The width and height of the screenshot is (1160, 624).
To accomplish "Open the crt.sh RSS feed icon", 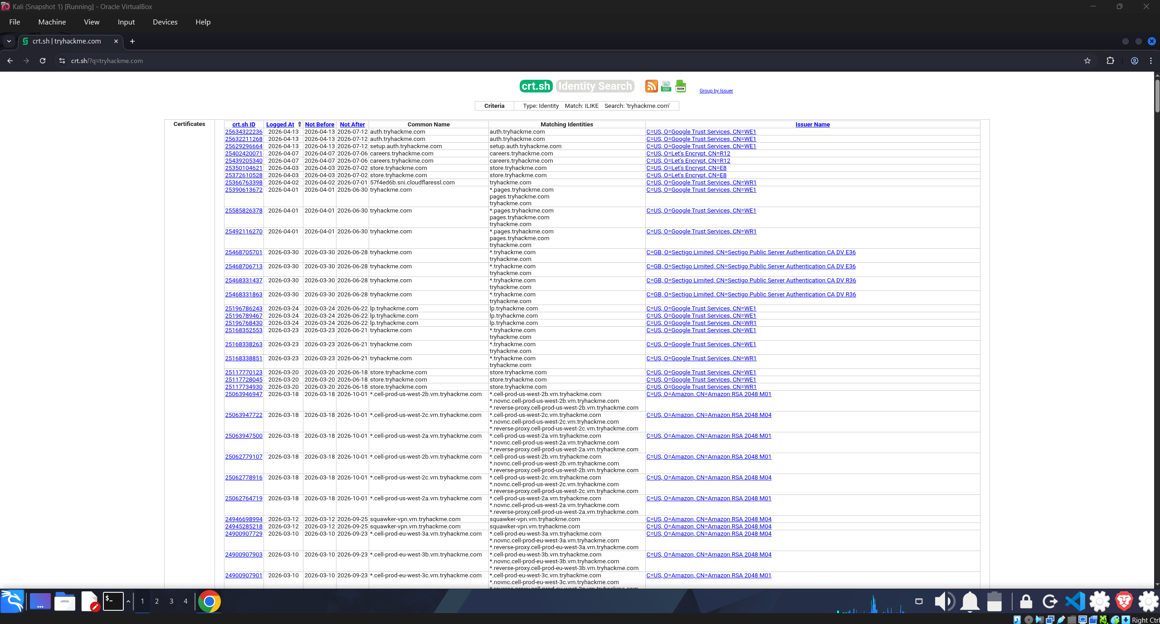I will tap(651, 86).
